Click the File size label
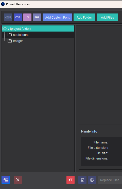 coord(102,153)
